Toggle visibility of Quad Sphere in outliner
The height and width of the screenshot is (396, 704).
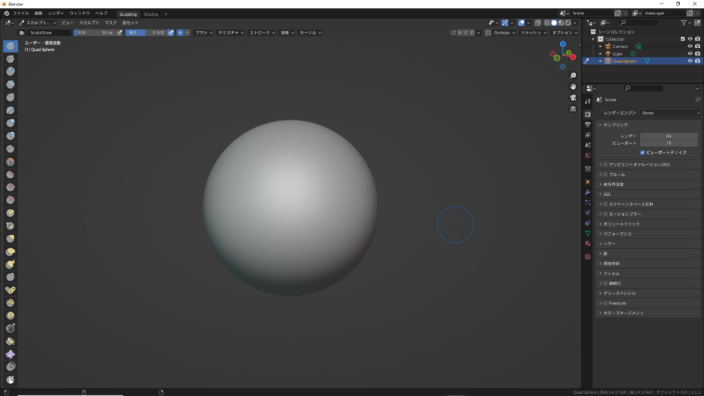(690, 60)
